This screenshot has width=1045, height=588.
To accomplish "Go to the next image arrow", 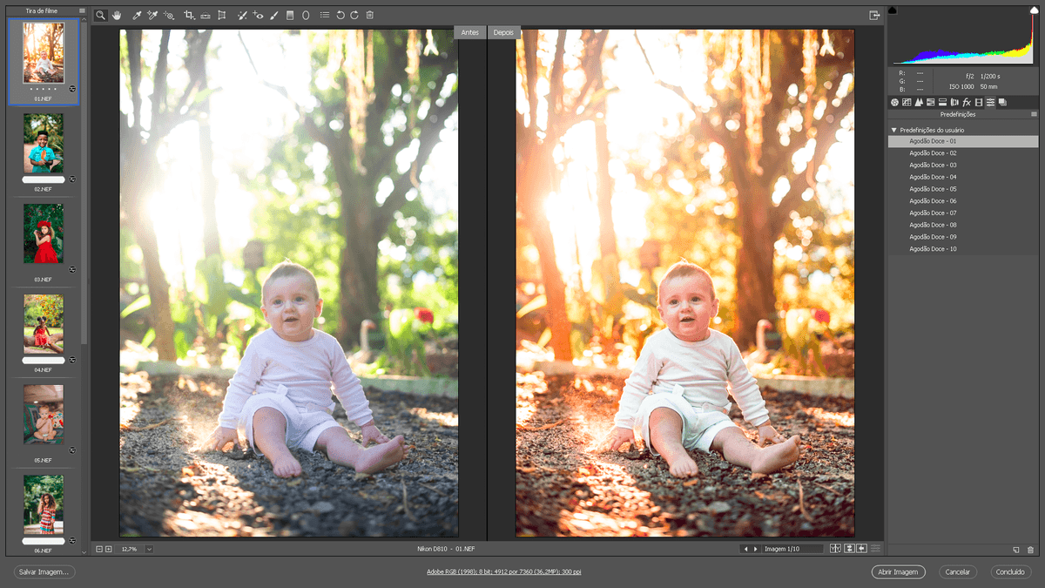I will pyautogui.click(x=755, y=549).
